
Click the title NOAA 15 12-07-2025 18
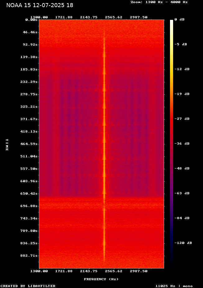40,5
